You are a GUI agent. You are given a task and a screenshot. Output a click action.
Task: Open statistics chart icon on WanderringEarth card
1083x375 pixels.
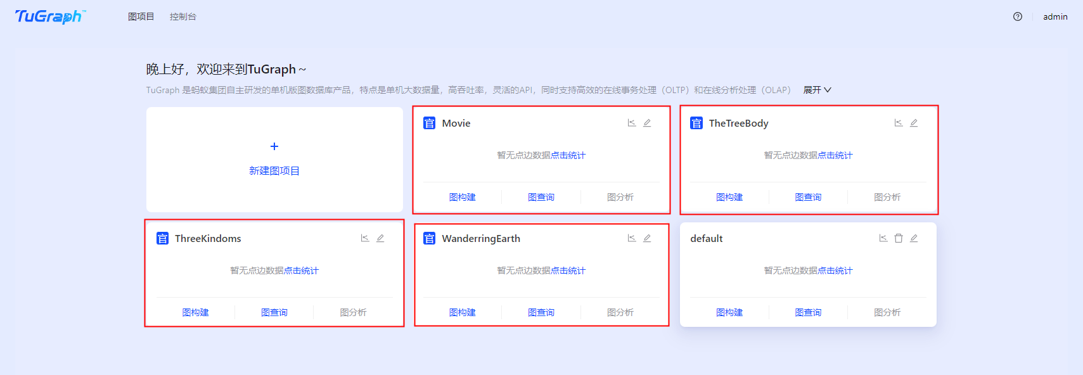click(632, 238)
